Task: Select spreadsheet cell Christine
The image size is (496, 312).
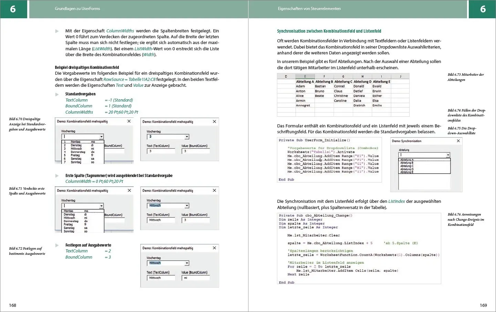Action: tap(343, 96)
